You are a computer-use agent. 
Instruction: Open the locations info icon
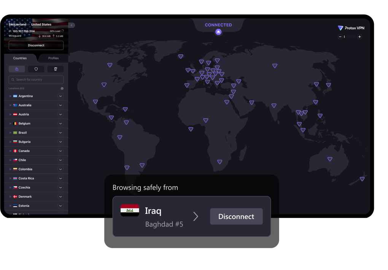coord(62,88)
